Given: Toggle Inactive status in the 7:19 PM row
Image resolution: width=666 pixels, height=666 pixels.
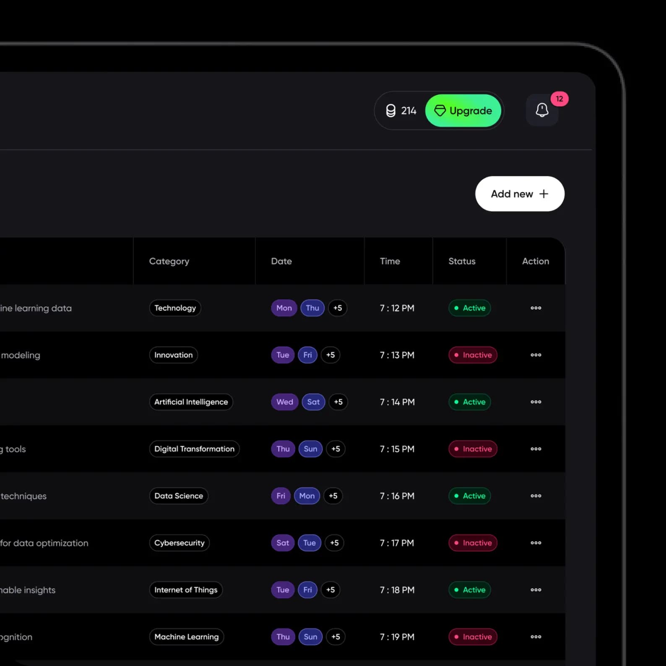Looking at the screenshot, I should tap(473, 637).
